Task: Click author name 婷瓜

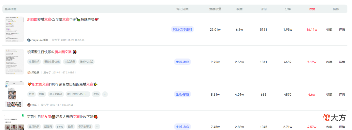Action: point(34,105)
